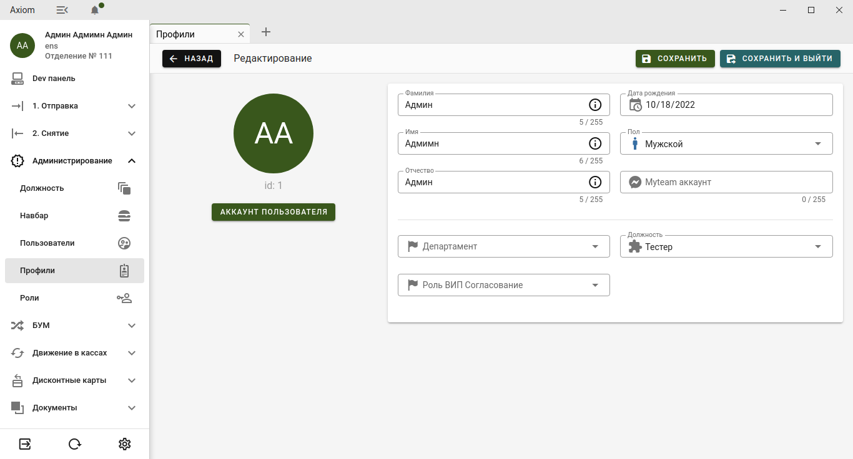The image size is (853, 459).
Task: Click СОХРАНИТЬ button
Action: pyautogui.click(x=675, y=59)
